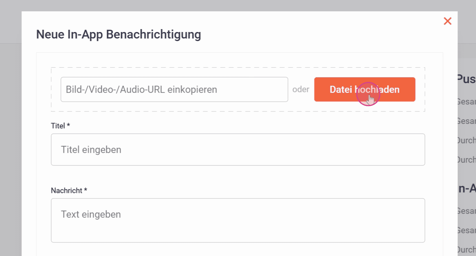Click the orange 'Datei hochladen' upload button

[365, 89]
